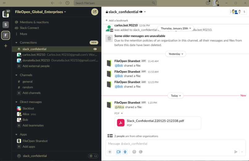The height and width of the screenshot is (161, 249).
Task: Toggle the huddle headphones switch
Action: coord(93,156)
